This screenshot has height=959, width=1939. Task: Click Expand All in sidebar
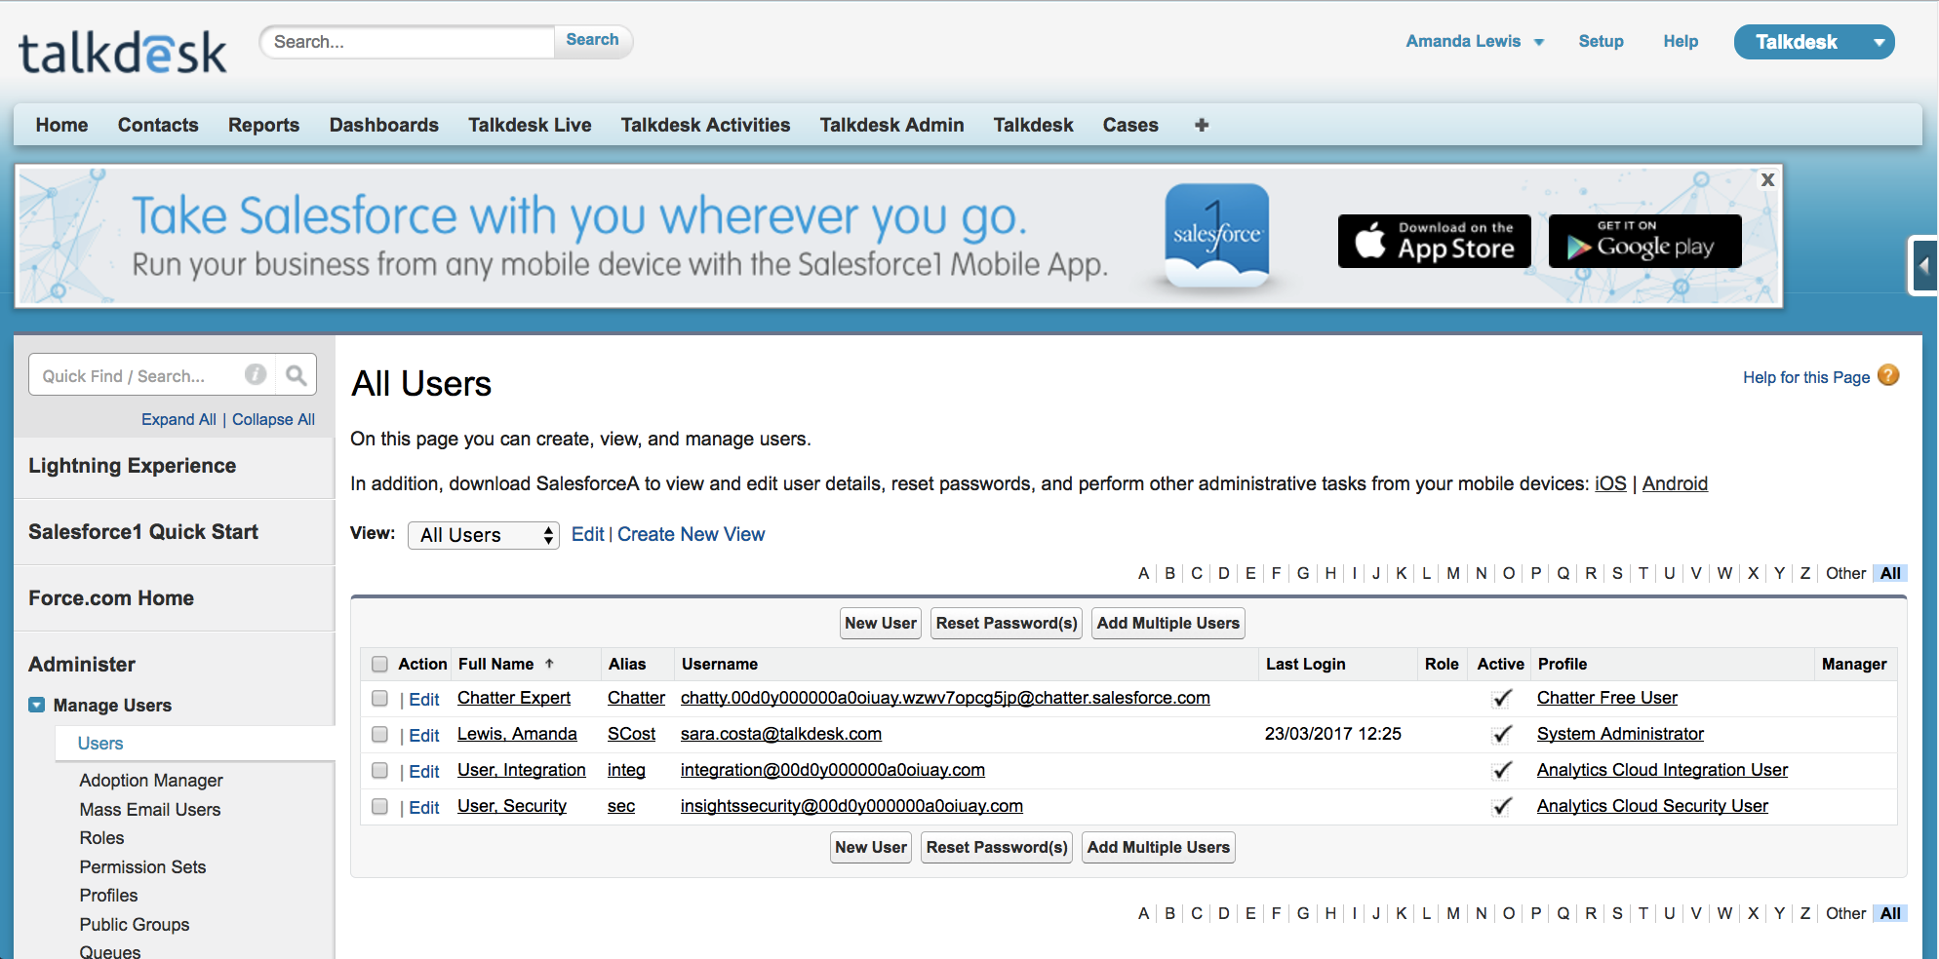click(178, 419)
